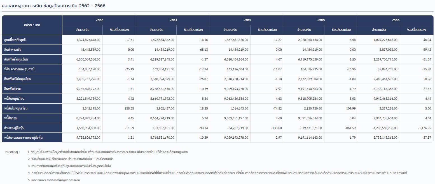Click the หนี้สินรวมและส่วนของผู้ถือหุ้น row label
This screenshot has width=435, height=184.
tap(23, 138)
